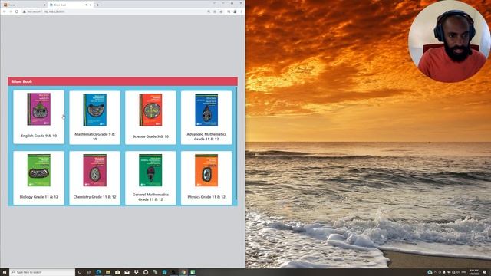Click the Bilum Book header title
The image size is (491, 276).
pyautogui.click(x=21, y=81)
